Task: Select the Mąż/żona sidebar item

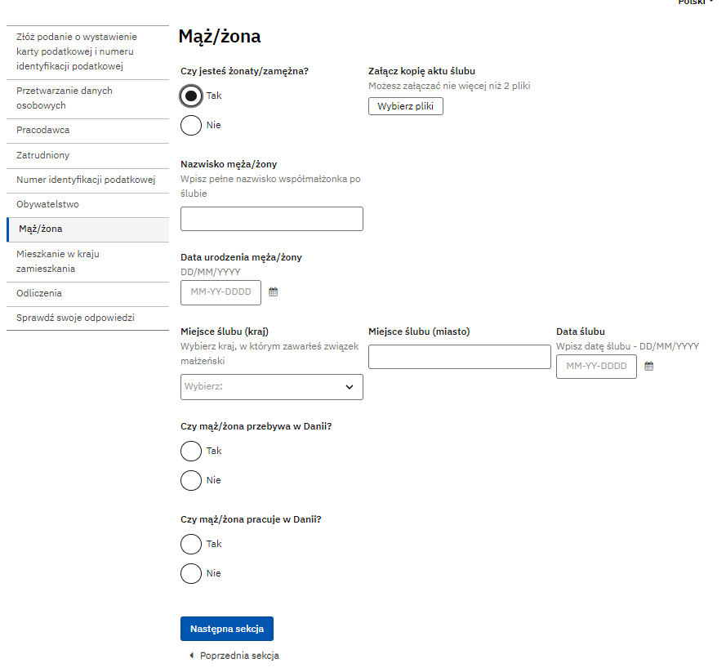Action: coord(88,229)
